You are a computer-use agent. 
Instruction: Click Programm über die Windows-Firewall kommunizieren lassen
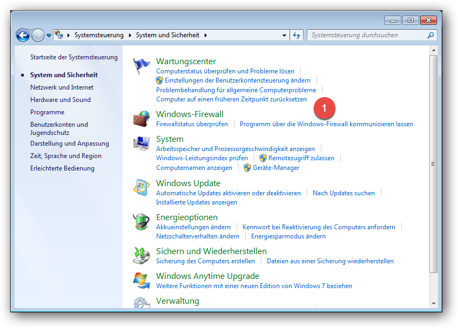pos(326,124)
